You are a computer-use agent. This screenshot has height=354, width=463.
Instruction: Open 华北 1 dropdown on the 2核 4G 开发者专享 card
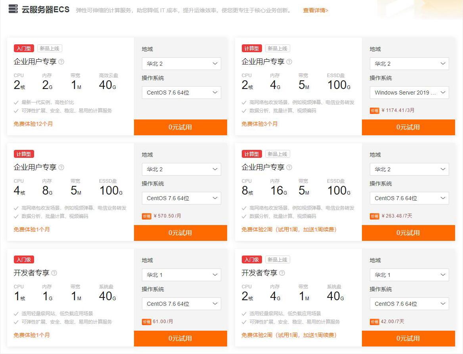click(409, 275)
